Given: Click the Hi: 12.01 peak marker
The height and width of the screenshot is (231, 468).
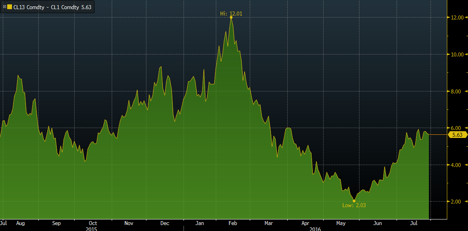Looking at the screenshot, I should 231,17.
